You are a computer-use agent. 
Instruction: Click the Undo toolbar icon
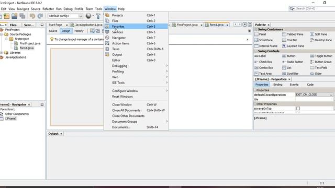coord(32,16)
